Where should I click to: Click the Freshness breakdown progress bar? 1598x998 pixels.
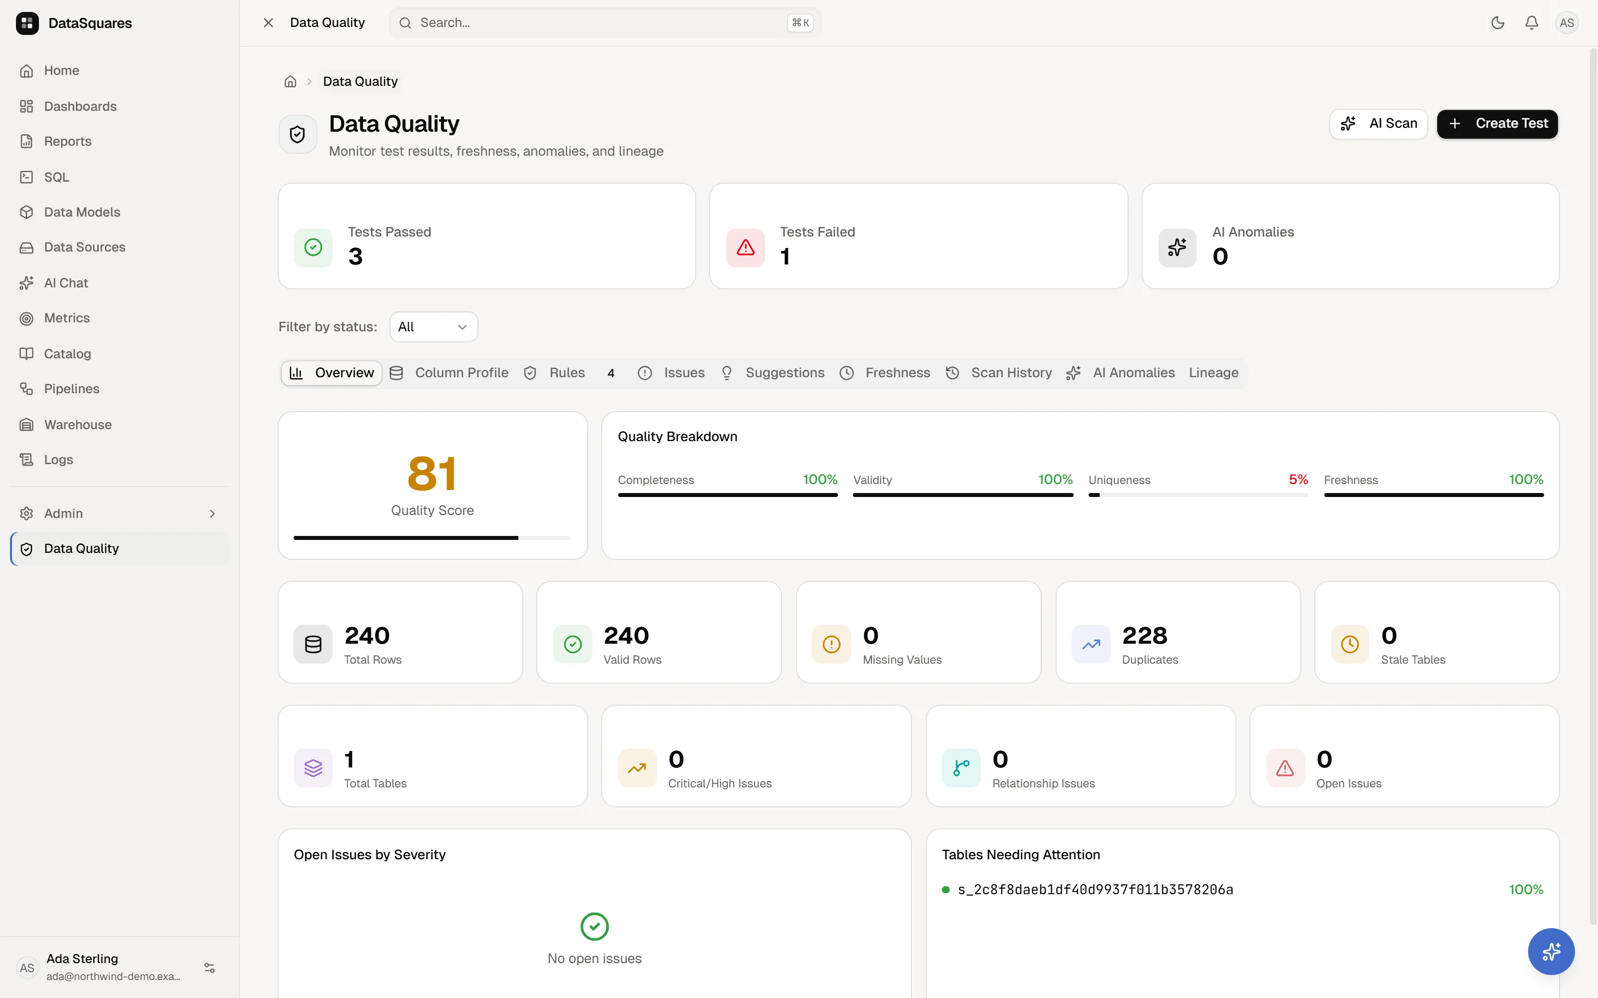(1434, 495)
